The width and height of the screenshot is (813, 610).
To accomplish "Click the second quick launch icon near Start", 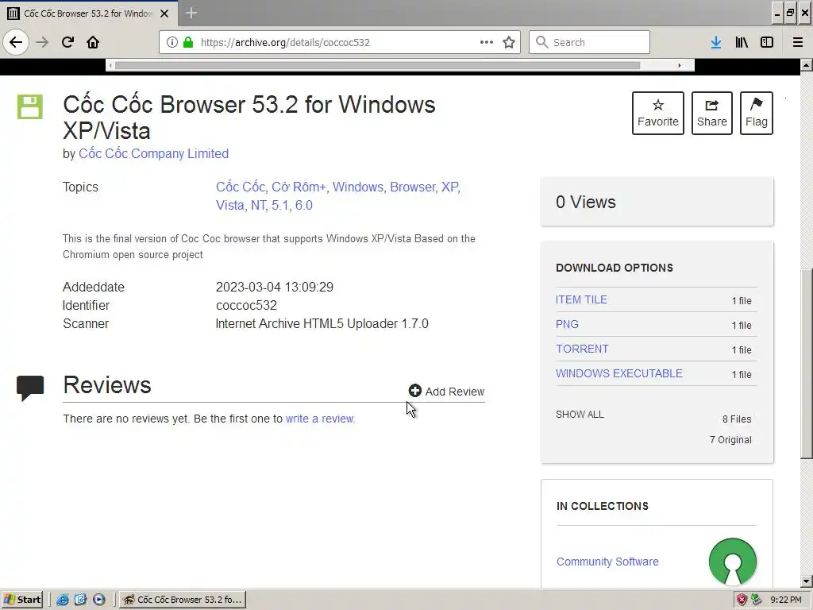I will click(x=80, y=600).
